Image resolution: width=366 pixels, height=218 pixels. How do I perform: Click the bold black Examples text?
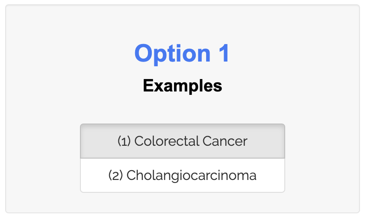(183, 86)
